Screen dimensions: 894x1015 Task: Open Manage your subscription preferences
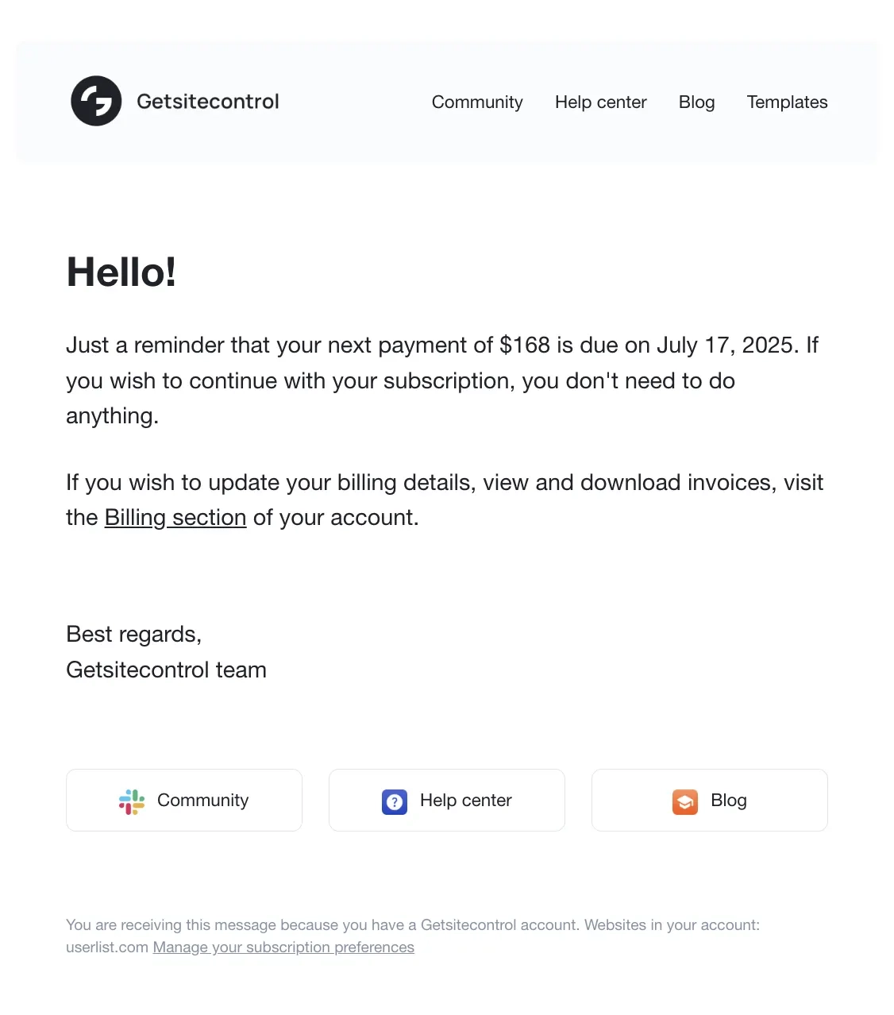coord(283,947)
